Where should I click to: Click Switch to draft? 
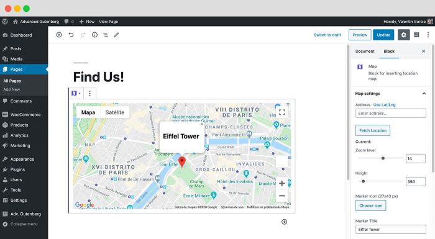click(327, 35)
